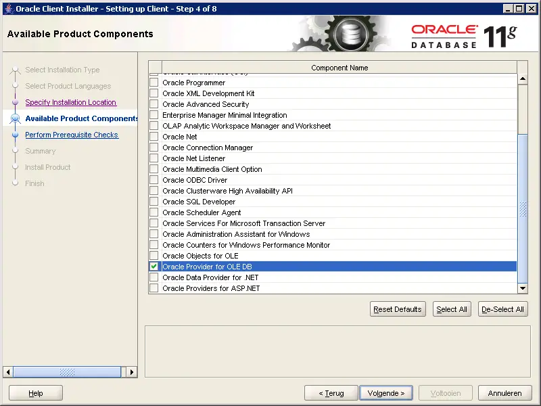Click Reset Defaults button
This screenshot has height=406, width=541.
(x=398, y=309)
